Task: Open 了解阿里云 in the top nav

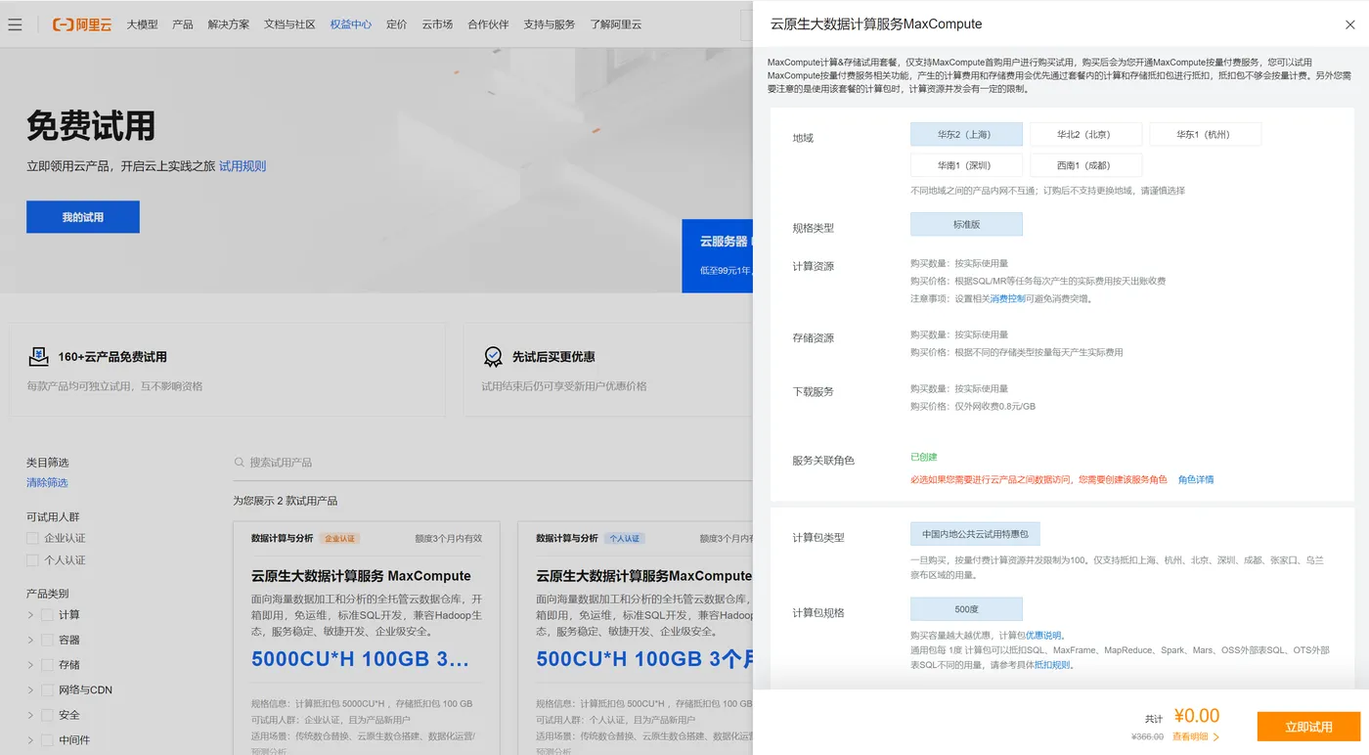Action: point(616,24)
